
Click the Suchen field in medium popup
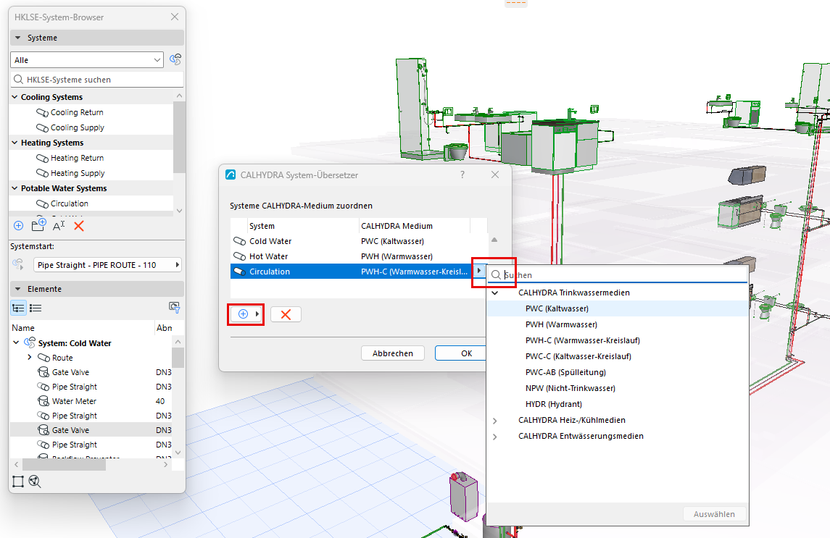617,275
